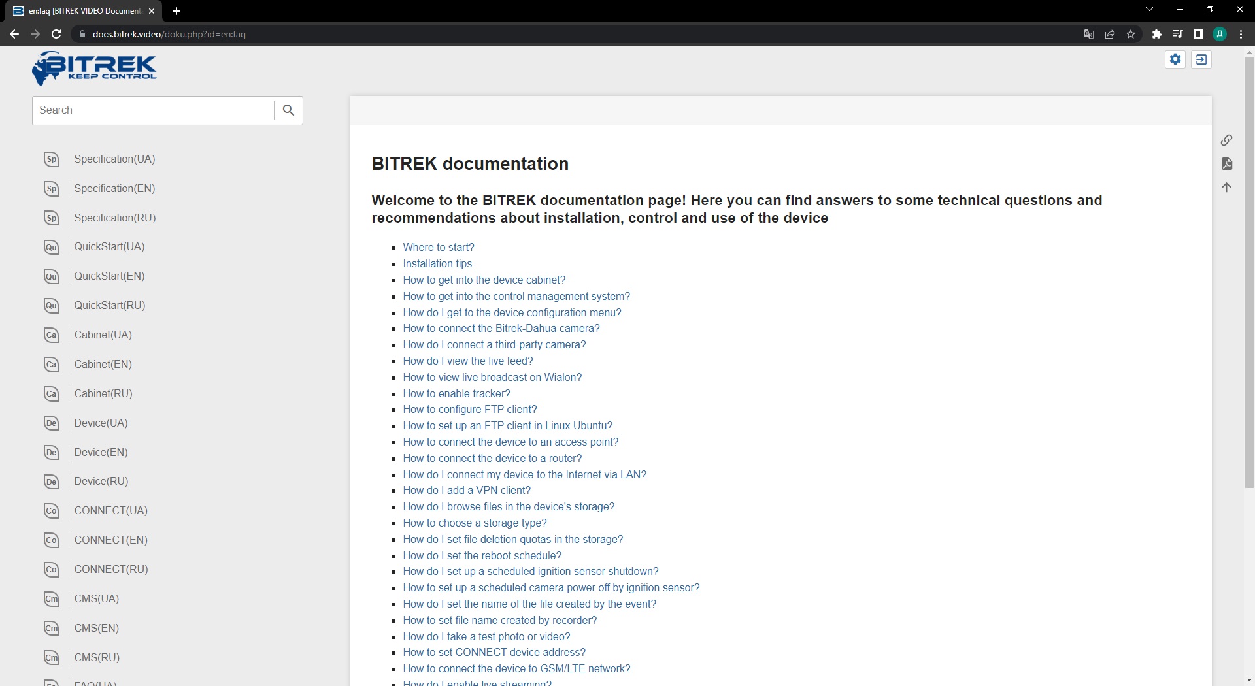Bookmark page with star icon
Image resolution: width=1255 pixels, height=686 pixels.
pyautogui.click(x=1131, y=34)
